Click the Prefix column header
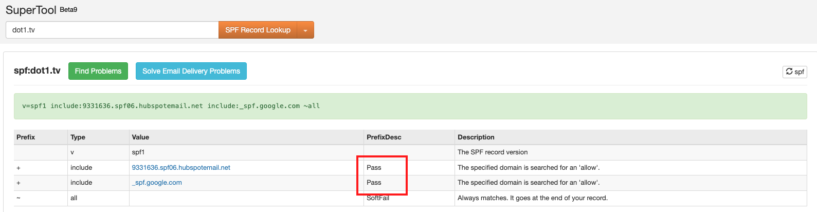The height and width of the screenshot is (212, 817). pos(26,137)
